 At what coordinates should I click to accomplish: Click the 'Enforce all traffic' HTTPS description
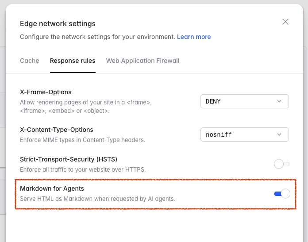click(83, 169)
